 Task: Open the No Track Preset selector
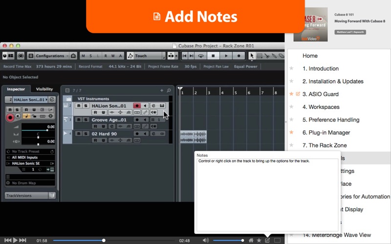pyautogui.click(x=30, y=151)
